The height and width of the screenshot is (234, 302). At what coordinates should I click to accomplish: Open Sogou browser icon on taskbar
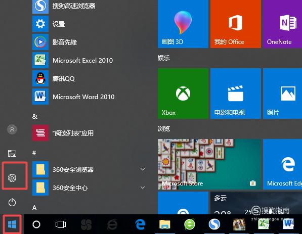tap(214, 224)
